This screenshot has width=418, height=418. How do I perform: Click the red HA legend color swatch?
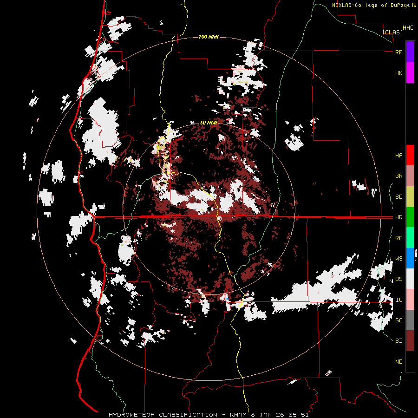pos(410,155)
